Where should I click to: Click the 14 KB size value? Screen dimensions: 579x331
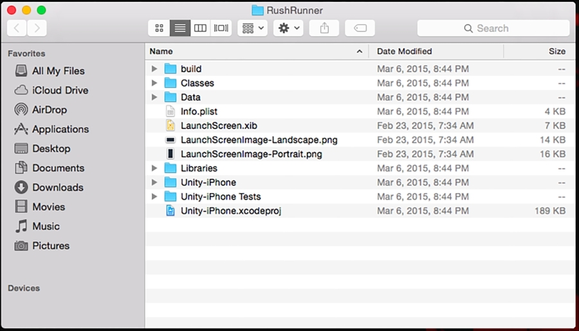(x=553, y=140)
